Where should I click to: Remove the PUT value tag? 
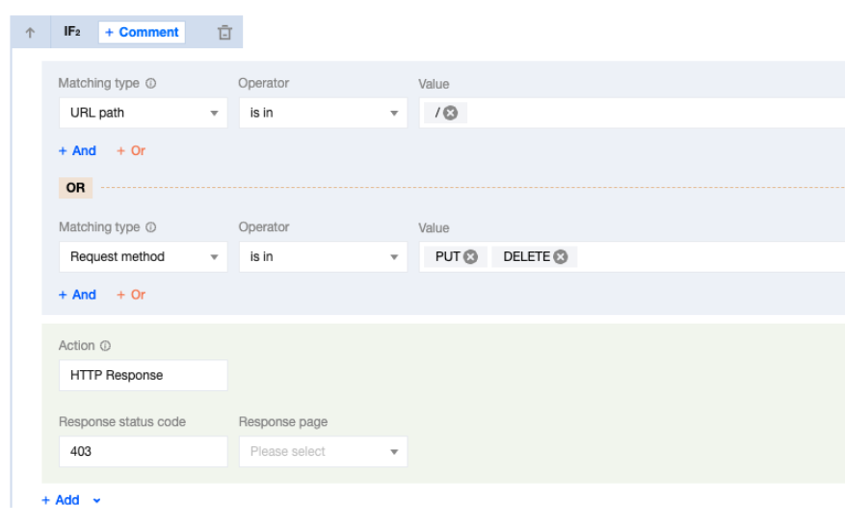click(470, 257)
